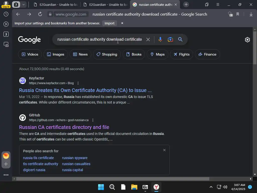The height and width of the screenshot is (193, 257).
Task: Filter results by Books
Action: click(134, 54)
